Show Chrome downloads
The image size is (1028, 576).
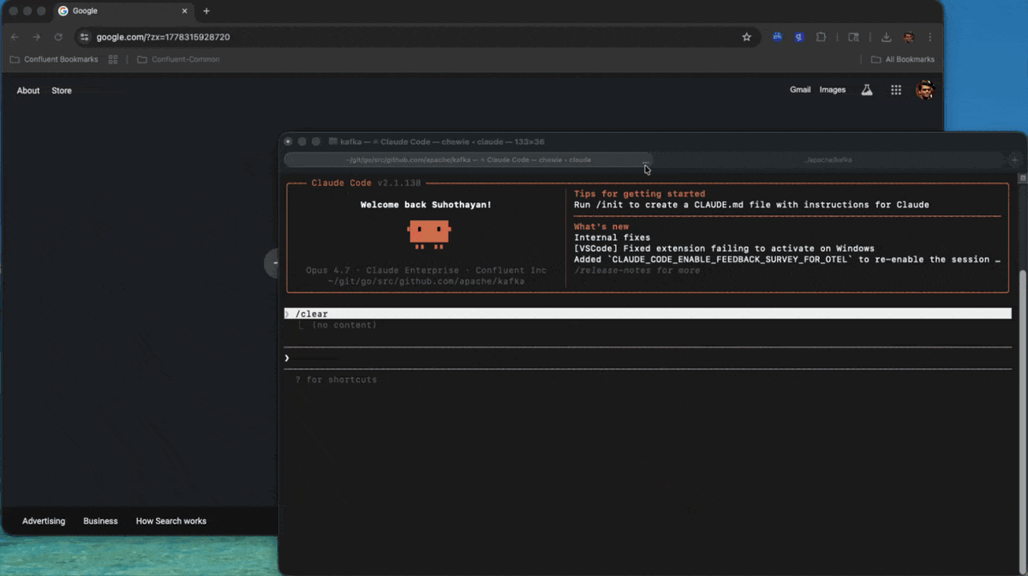pos(886,37)
